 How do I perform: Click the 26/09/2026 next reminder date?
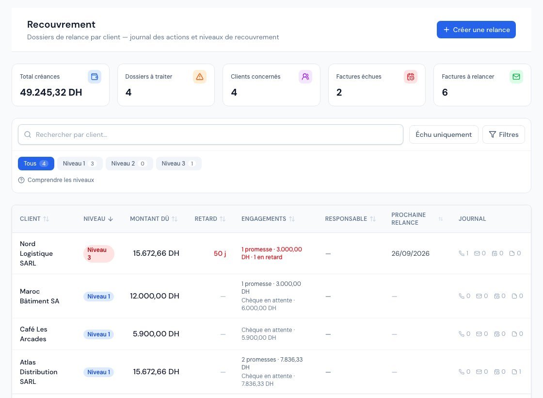[x=410, y=253]
